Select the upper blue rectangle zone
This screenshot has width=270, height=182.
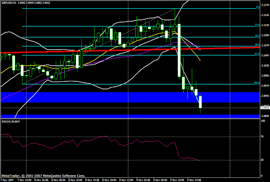(x=130, y=97)
